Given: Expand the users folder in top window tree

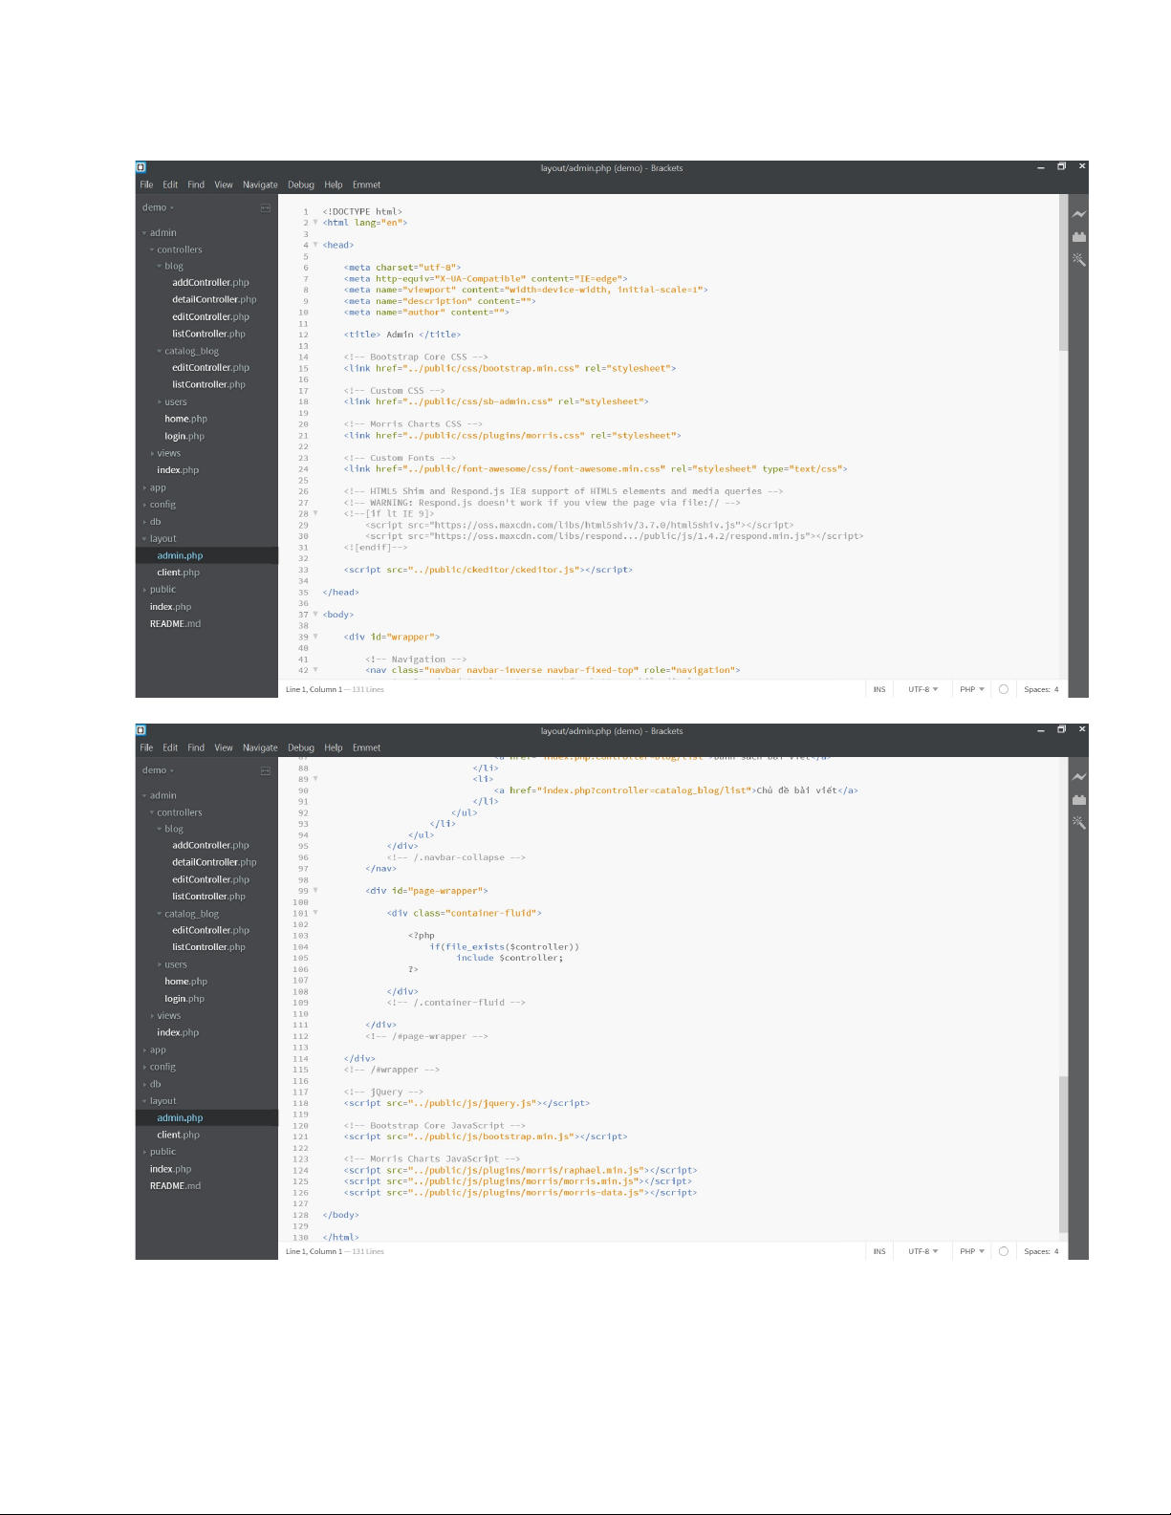Looking at the screenshot, I should pyautogui.click(x=175, y=402).
